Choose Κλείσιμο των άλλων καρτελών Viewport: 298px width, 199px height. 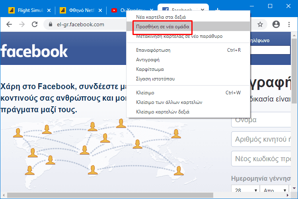pos(188,102)
